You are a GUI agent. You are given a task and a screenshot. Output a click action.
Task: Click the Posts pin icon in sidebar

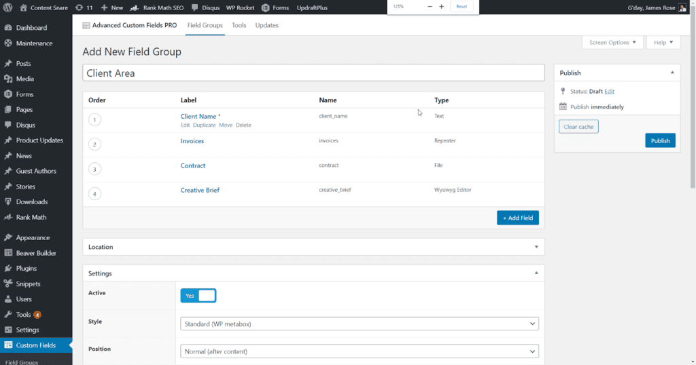coord(8,63)
